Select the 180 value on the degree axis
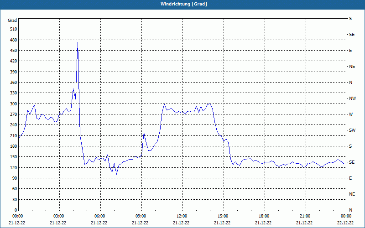 coord(14,146)
